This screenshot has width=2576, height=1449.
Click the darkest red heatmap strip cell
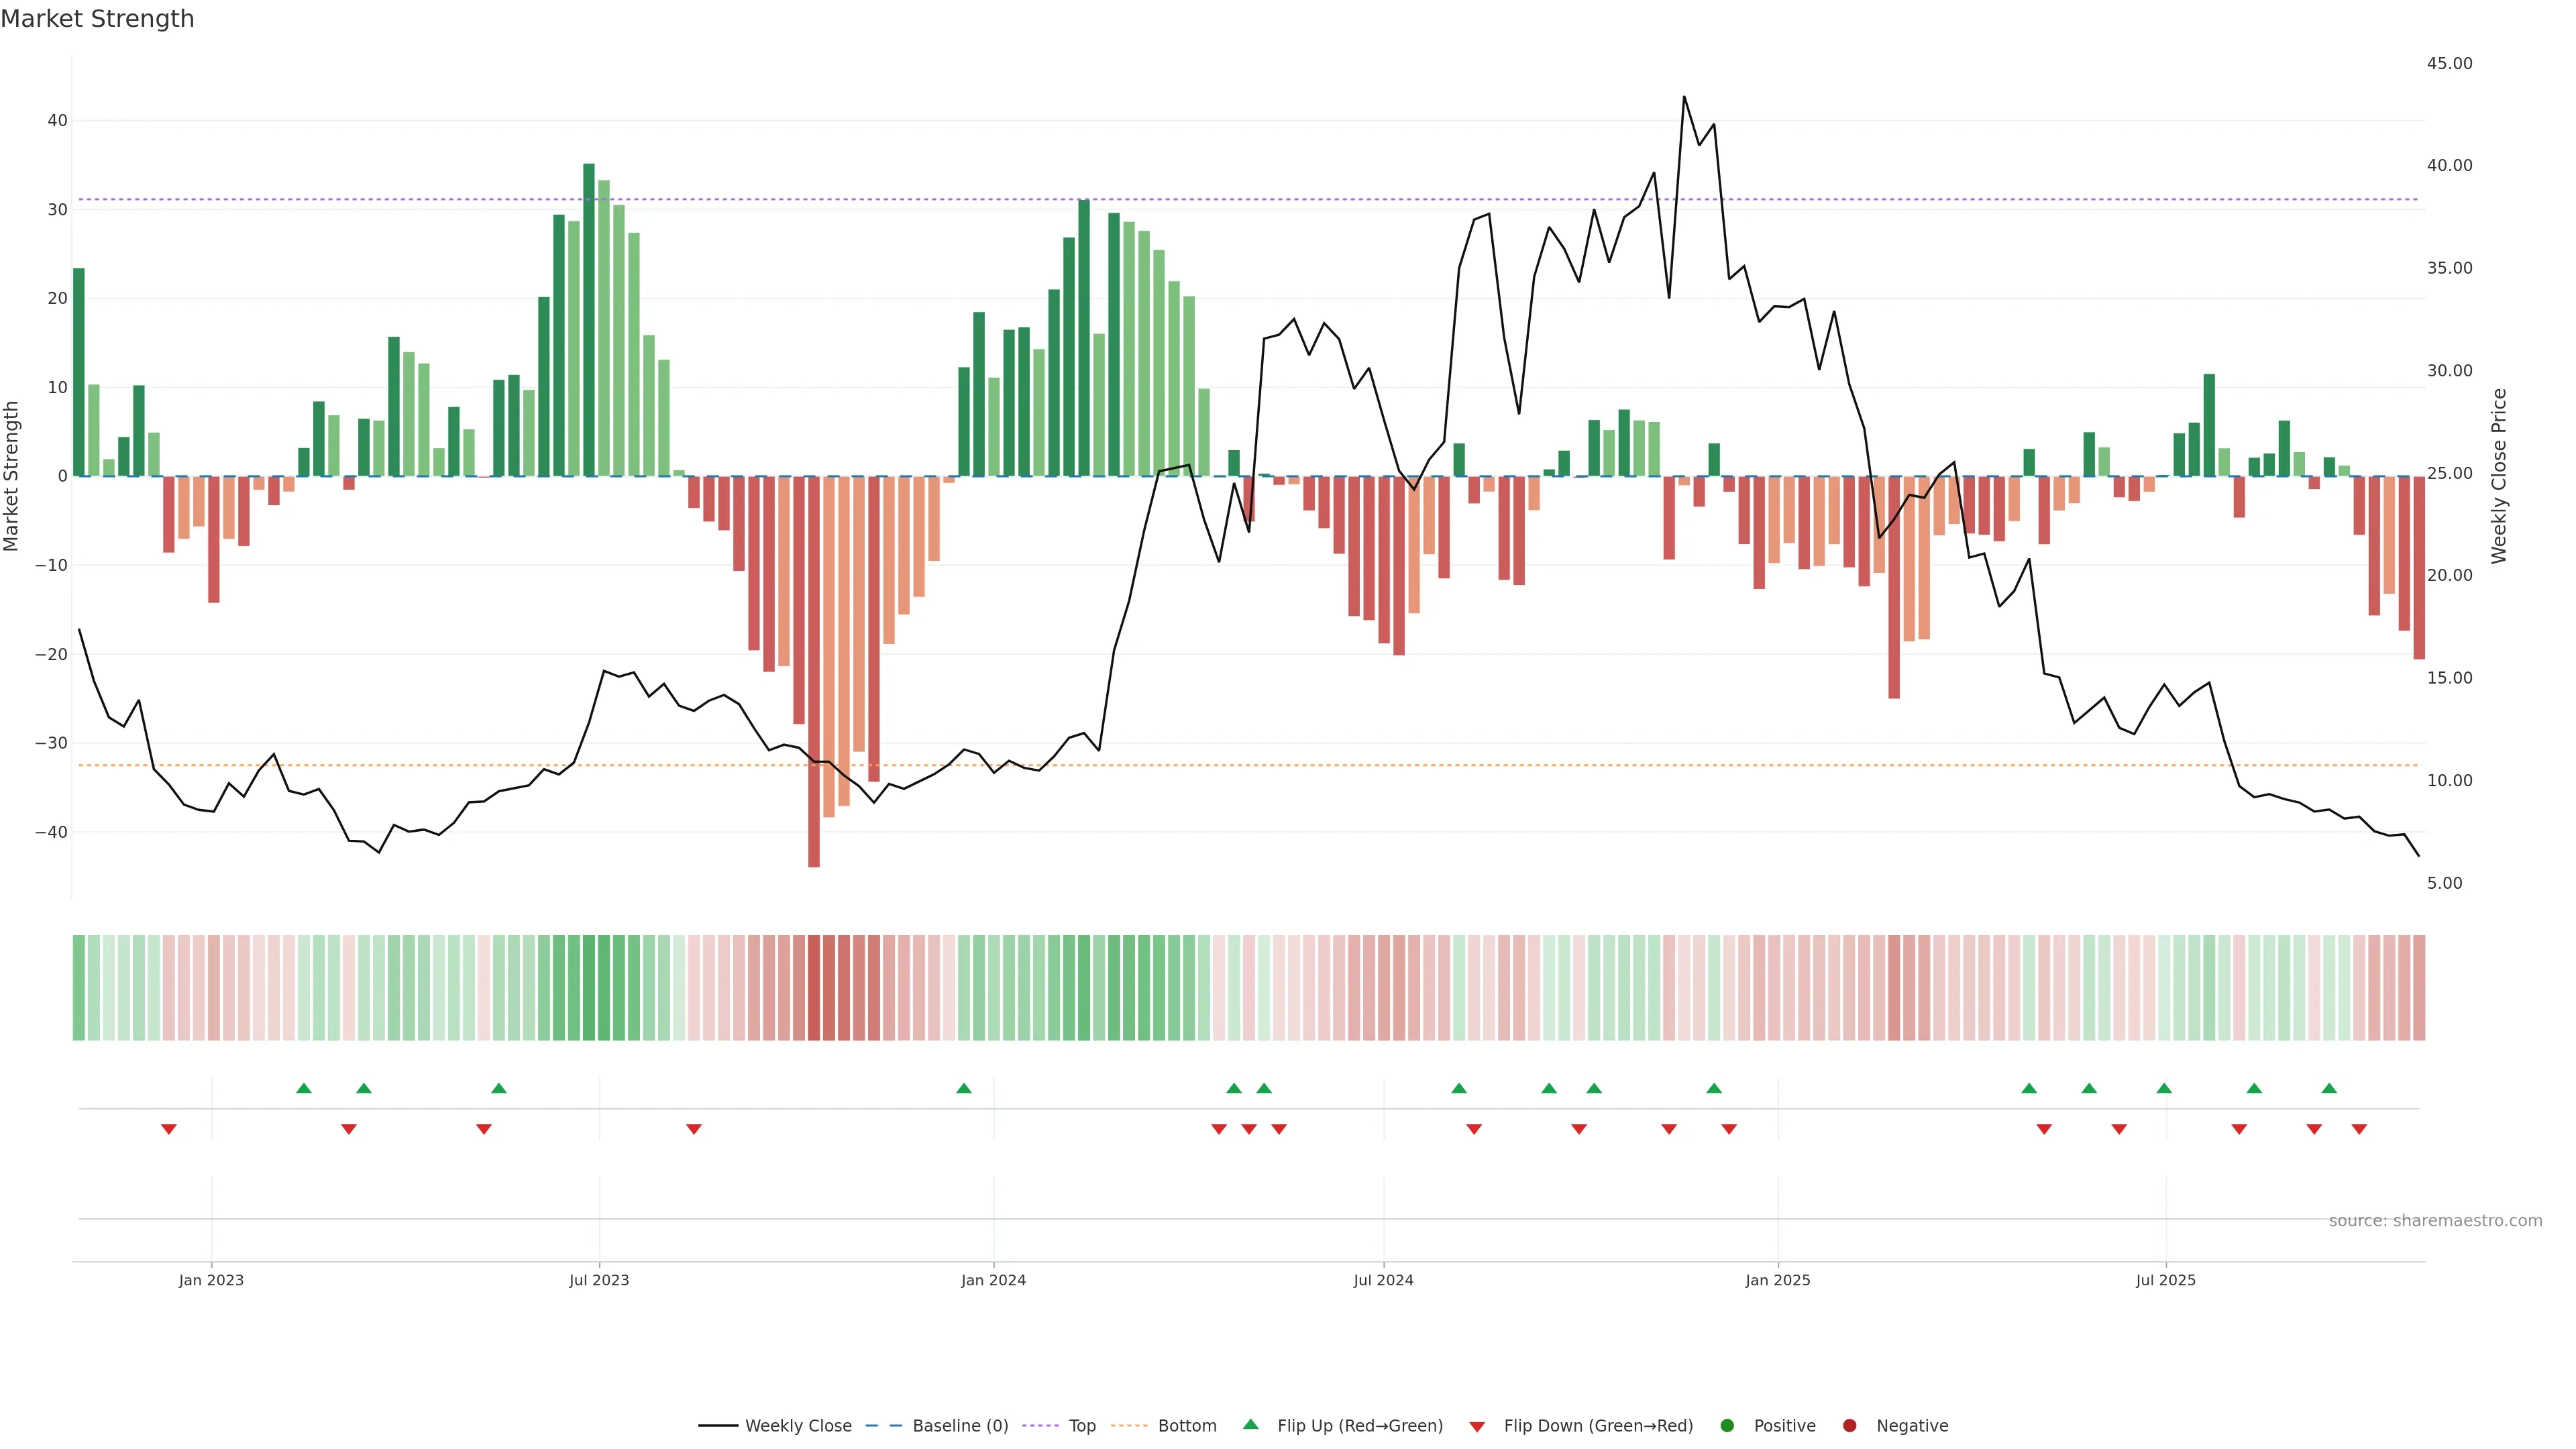click(x=814, y=988)
